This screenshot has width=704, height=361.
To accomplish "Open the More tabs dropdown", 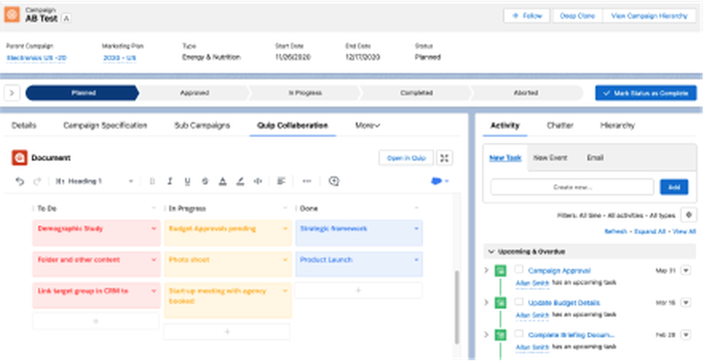I will (367, 126).
